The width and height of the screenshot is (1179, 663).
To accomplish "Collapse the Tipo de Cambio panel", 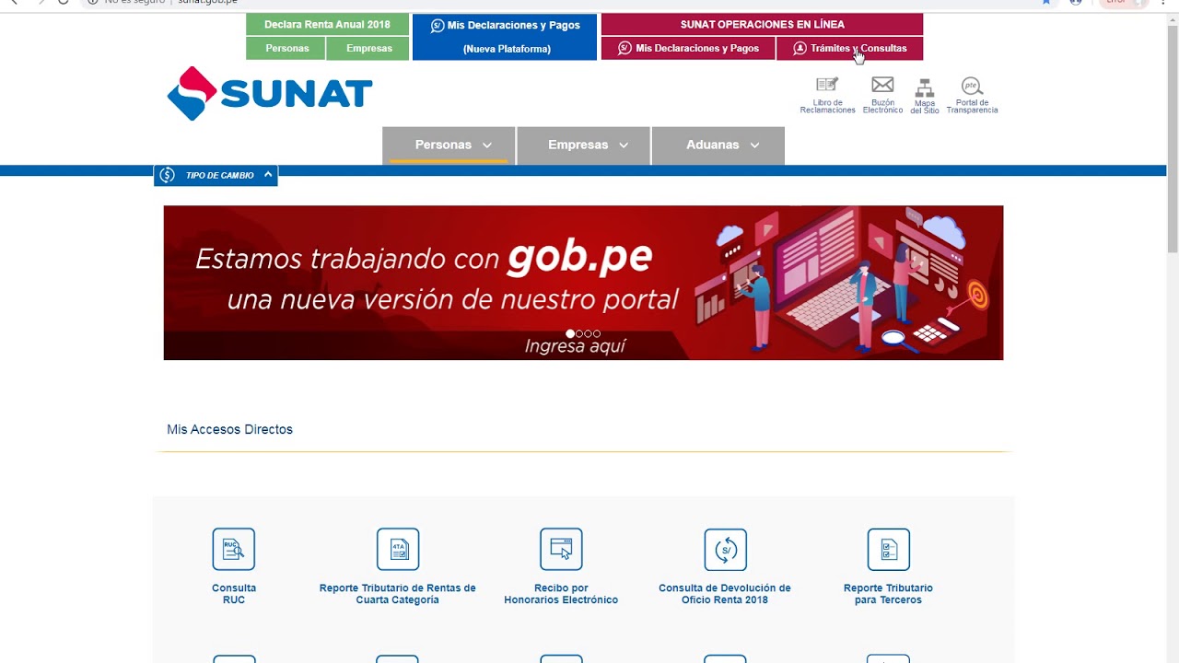I will click(268, 174).
